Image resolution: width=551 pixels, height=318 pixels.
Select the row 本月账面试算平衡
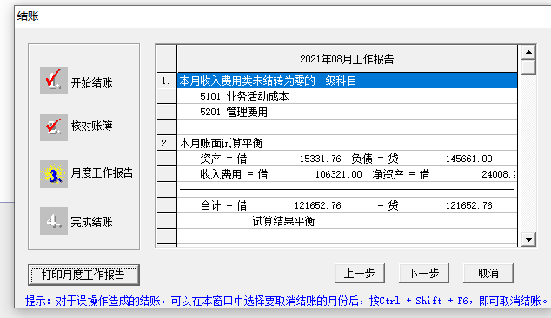pyautogui.click(x=347, y=143)
